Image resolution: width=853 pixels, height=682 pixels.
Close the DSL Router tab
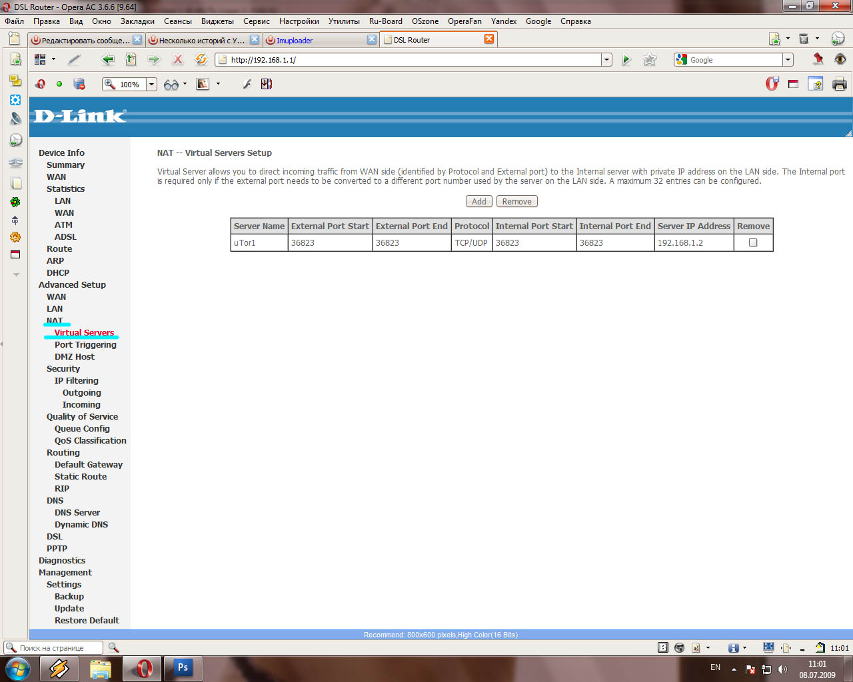(x=489, y=39)
